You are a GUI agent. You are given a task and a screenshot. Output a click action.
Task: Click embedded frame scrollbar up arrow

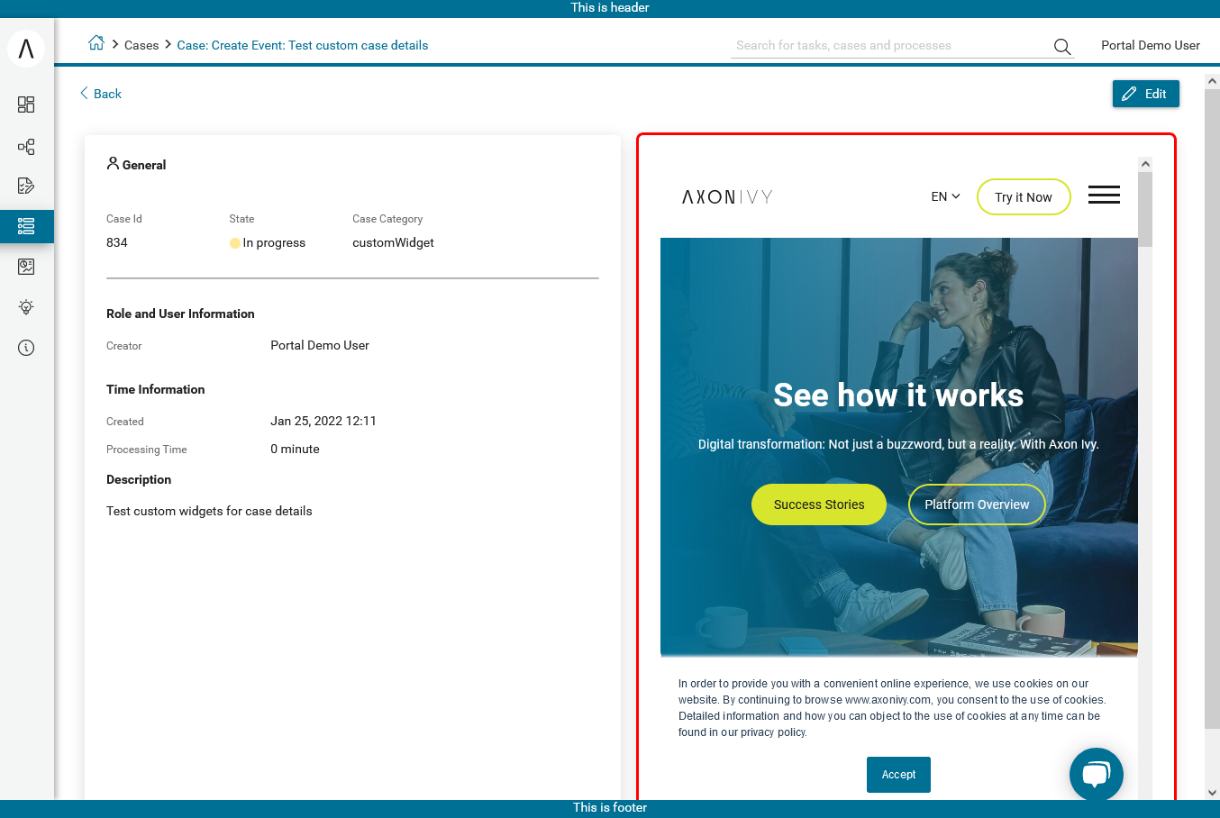[1145, 164]
